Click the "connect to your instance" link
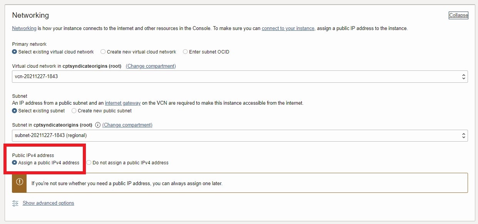 point(288,28)
